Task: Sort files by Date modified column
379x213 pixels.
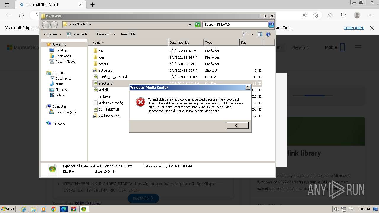Action: tap(186, 43)
